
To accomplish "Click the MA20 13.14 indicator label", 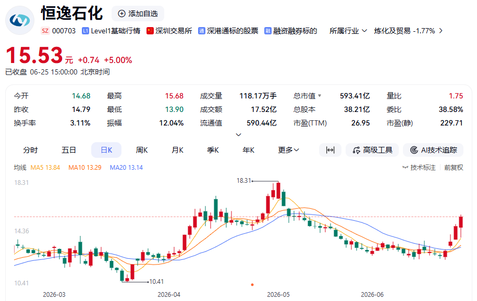I will coord(126,168).
